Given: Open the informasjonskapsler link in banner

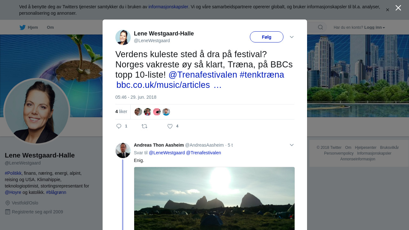Looking at the screenshot, I should click(168, 7).
